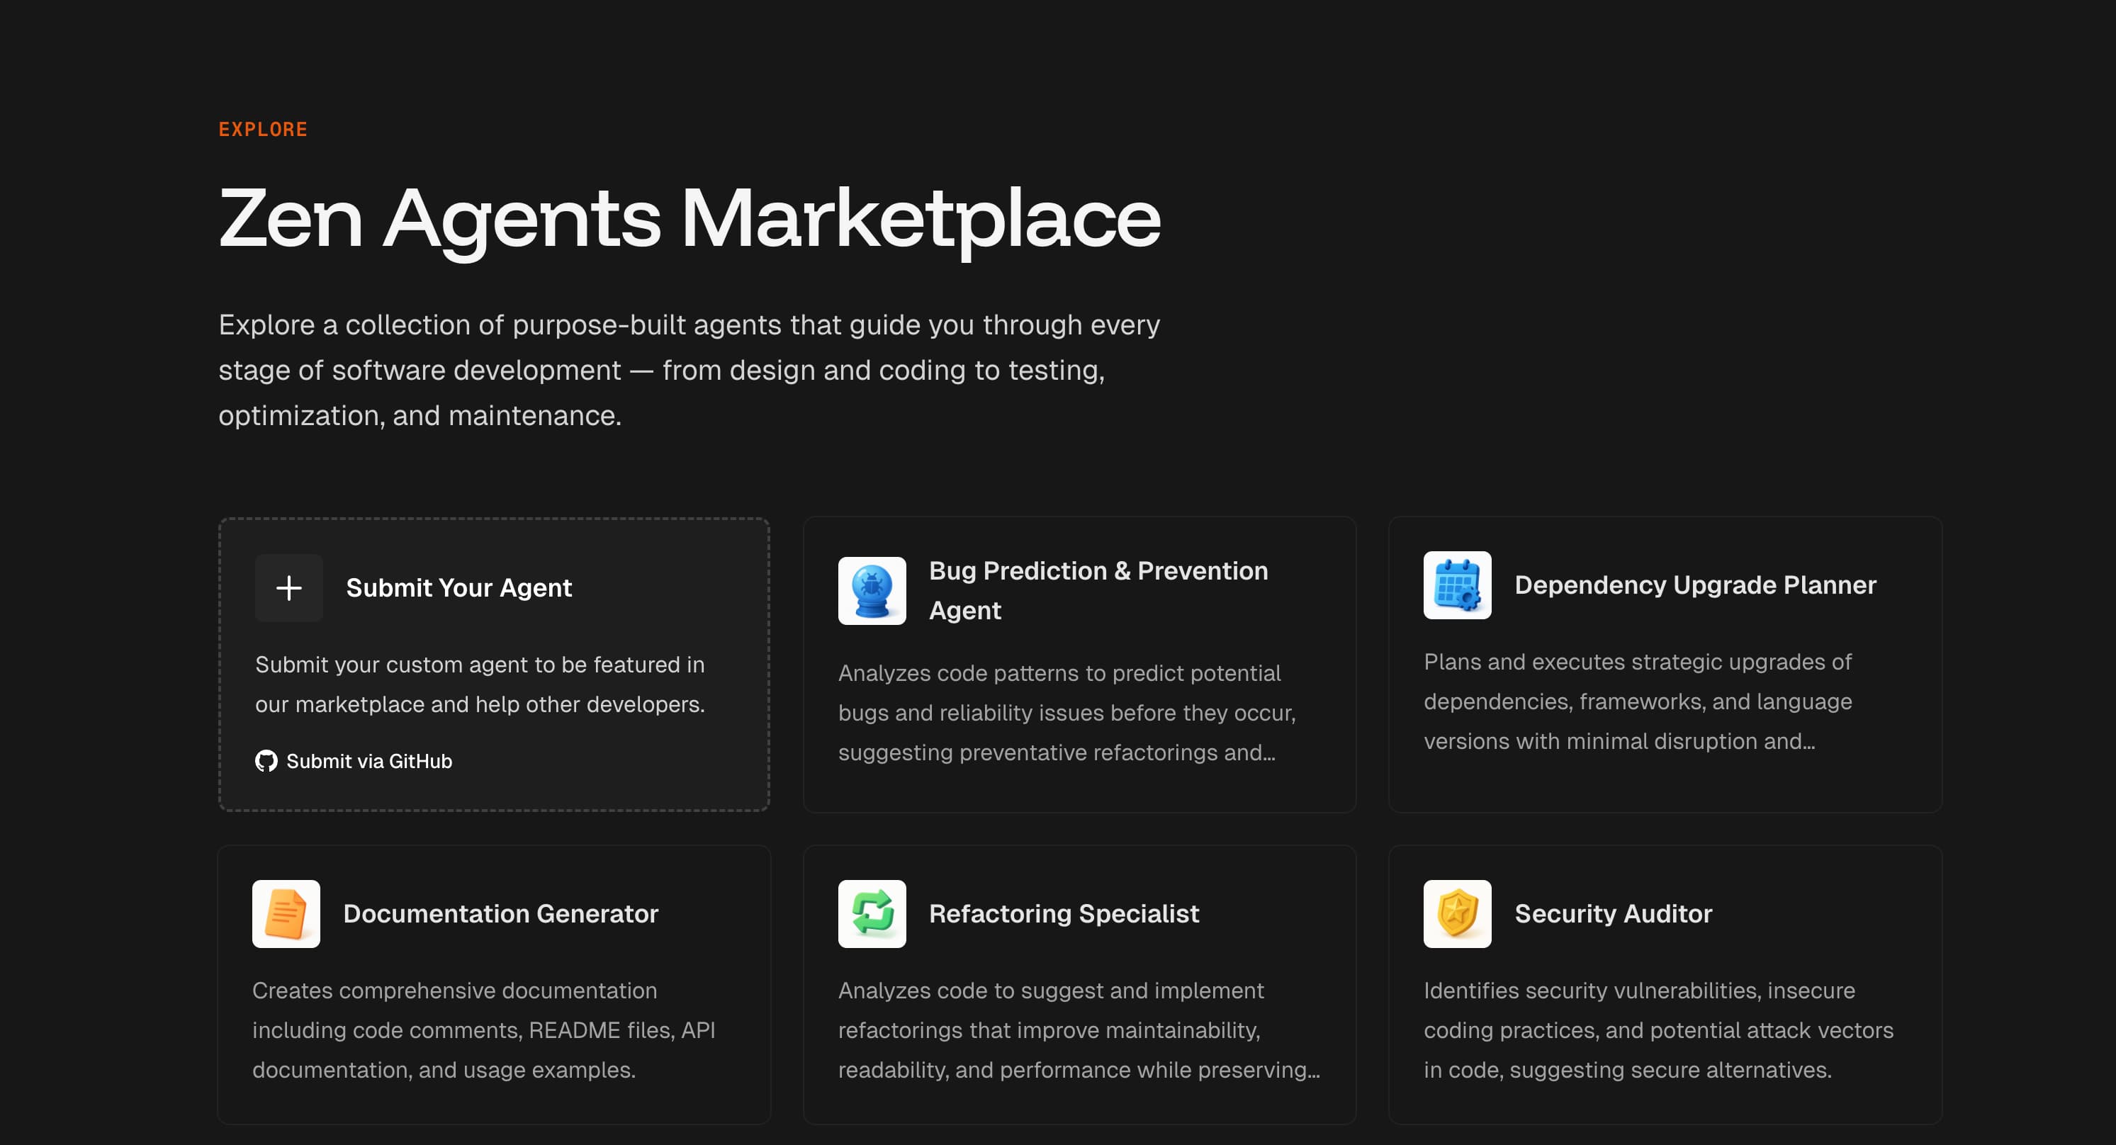Open the Bug Prediction & Prevention Agent card
2116x1145 pixels.
[x=1079, y=664]
